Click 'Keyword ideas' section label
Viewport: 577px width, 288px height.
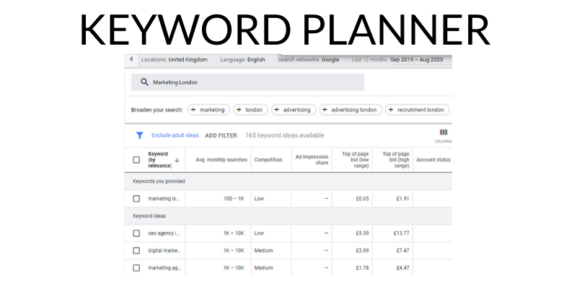click(x=149, y=216)
